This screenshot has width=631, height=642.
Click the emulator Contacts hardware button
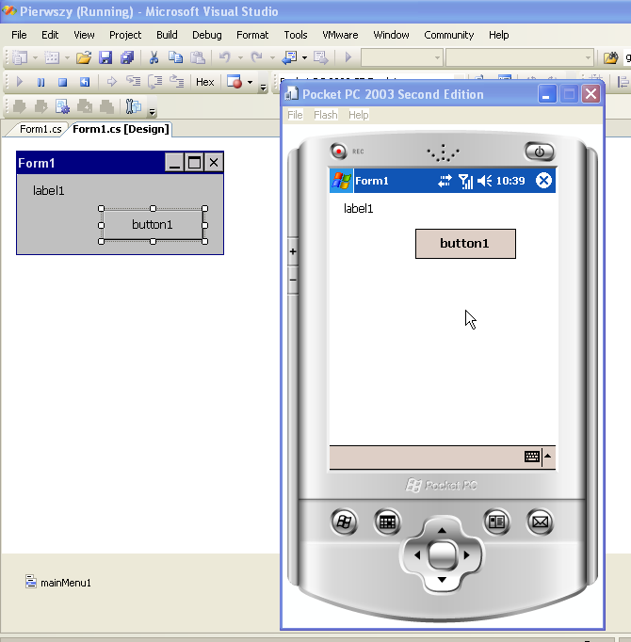(x=496, y=522)
